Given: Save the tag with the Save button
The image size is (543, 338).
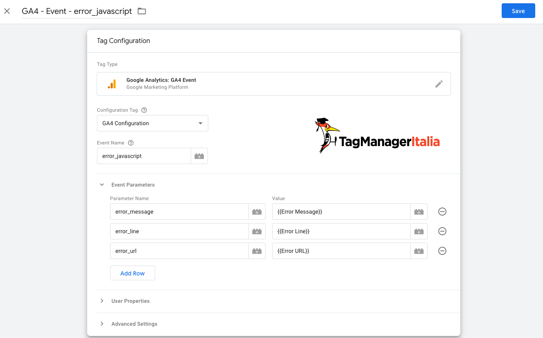Looking at the screenshot, I should (x=518, y=11).
